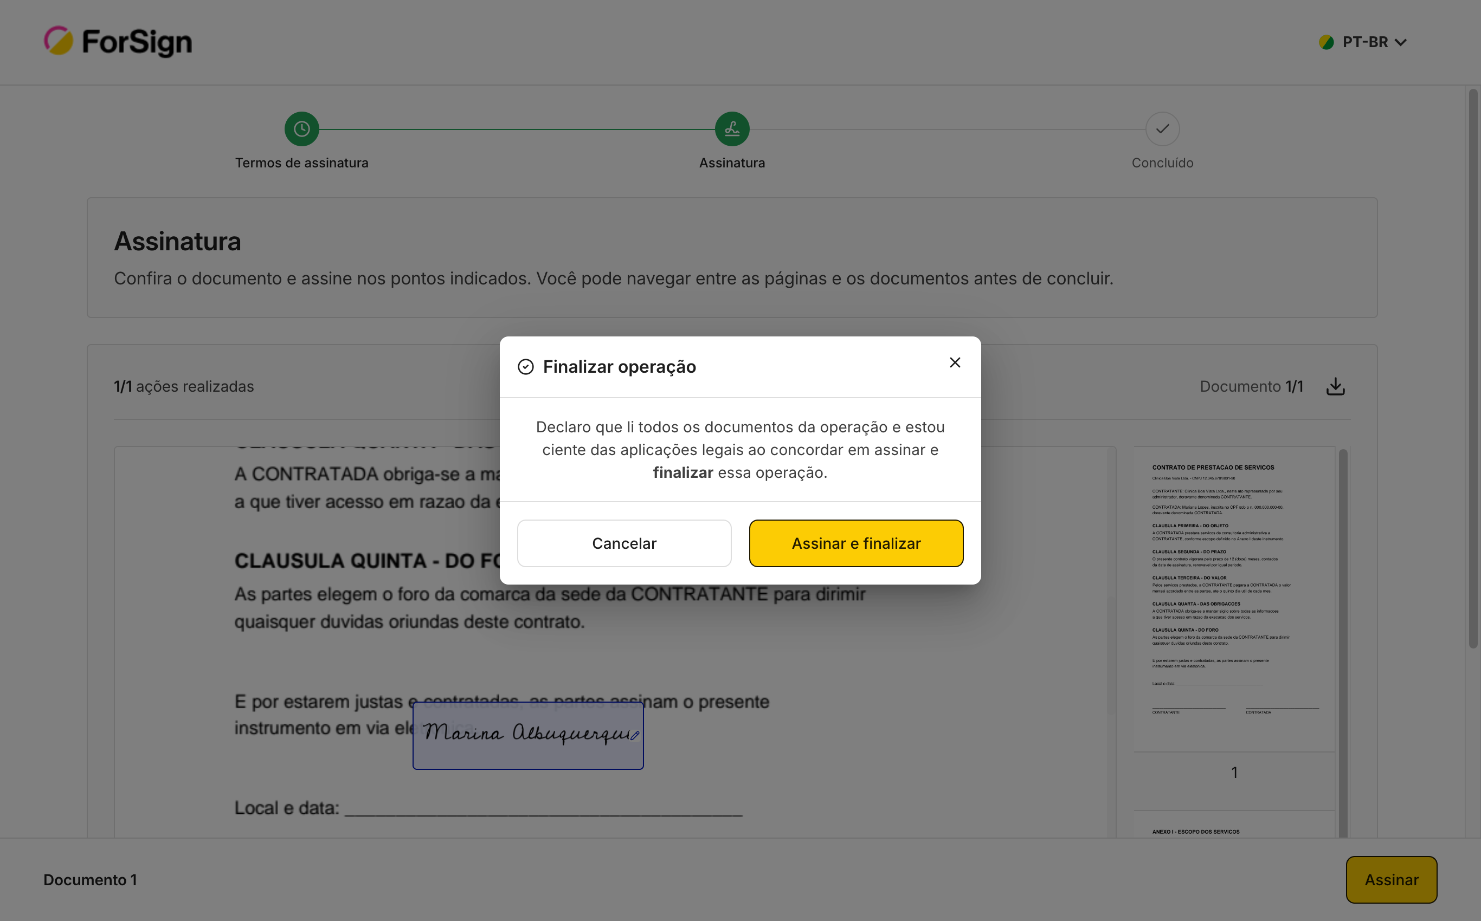Click the page scrollbar on right edge
The image size is (1481, 921).
[x=1473, y=368]
